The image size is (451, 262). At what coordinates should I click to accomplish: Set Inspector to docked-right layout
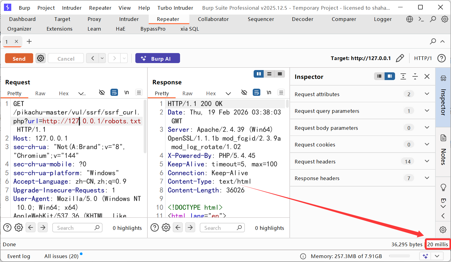pos(390,76)
